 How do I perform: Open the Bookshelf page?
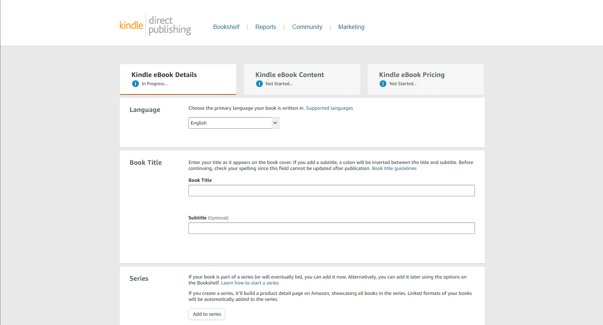coord(226,27)
